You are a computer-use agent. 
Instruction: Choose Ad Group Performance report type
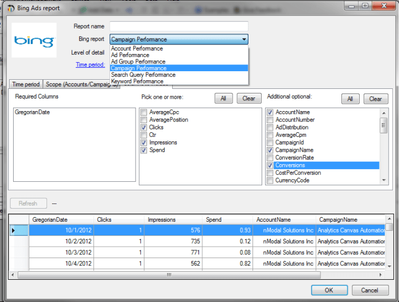coord(179,62)
